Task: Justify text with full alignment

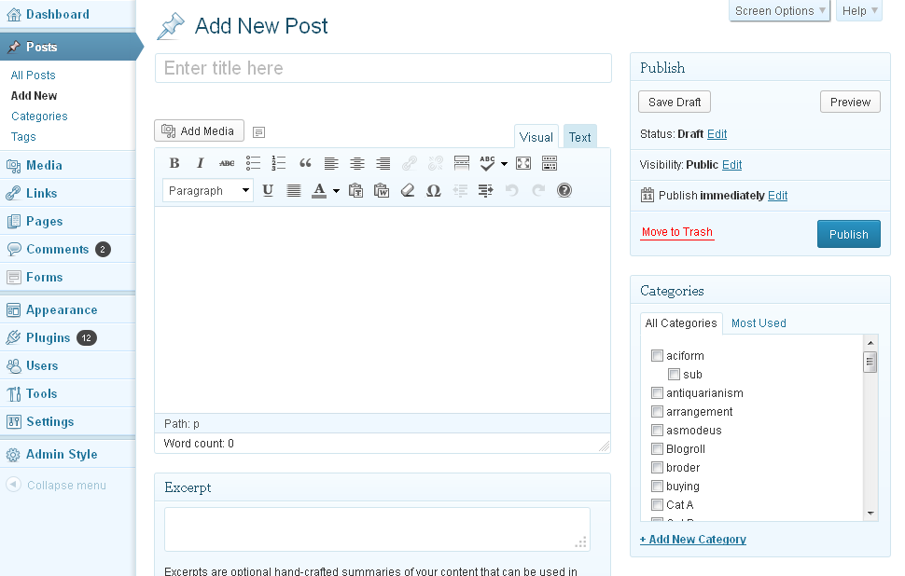Action: pyautogui.click(x=294, y=190)
